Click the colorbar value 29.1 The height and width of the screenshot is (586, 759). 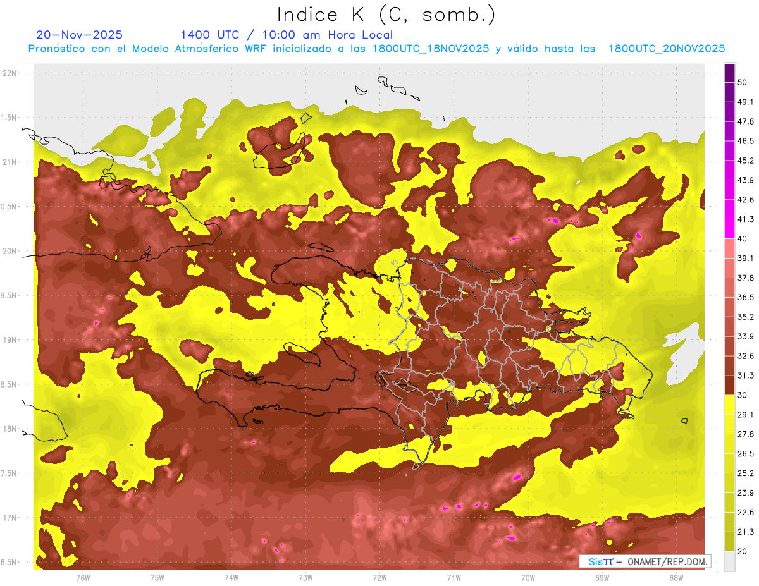[x=745, y=415]
